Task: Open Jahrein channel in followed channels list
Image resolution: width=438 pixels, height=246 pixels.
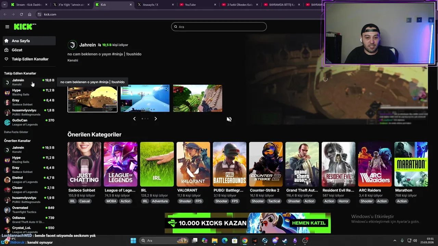Action: pyautogui.click(x=29, y=82)
